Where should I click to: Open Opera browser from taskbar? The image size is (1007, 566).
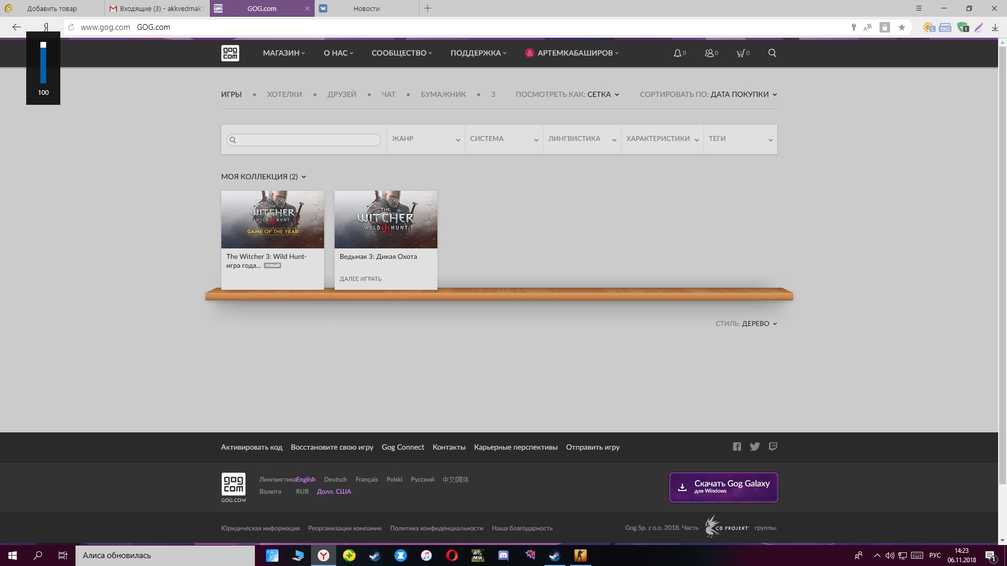pos(452,556)
